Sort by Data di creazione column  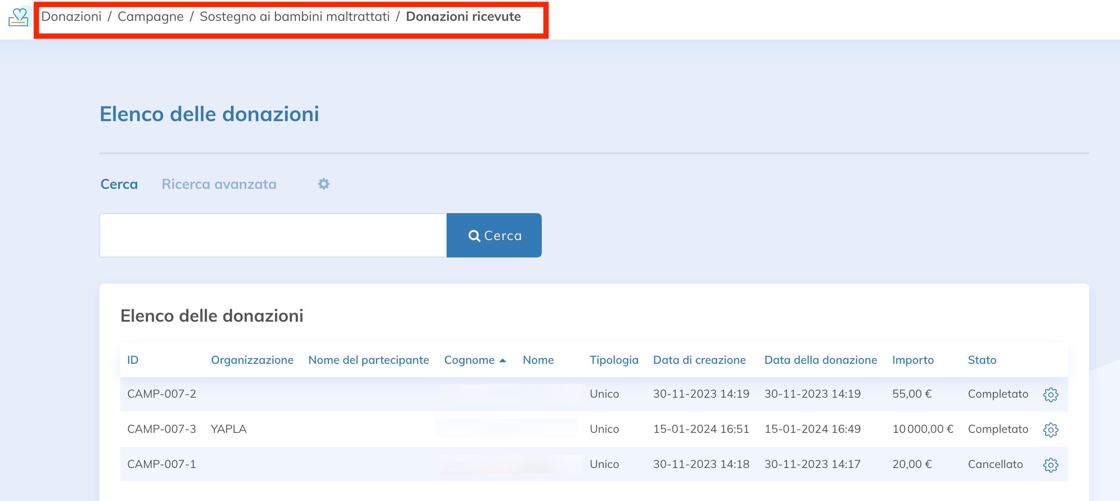point(699,360)
